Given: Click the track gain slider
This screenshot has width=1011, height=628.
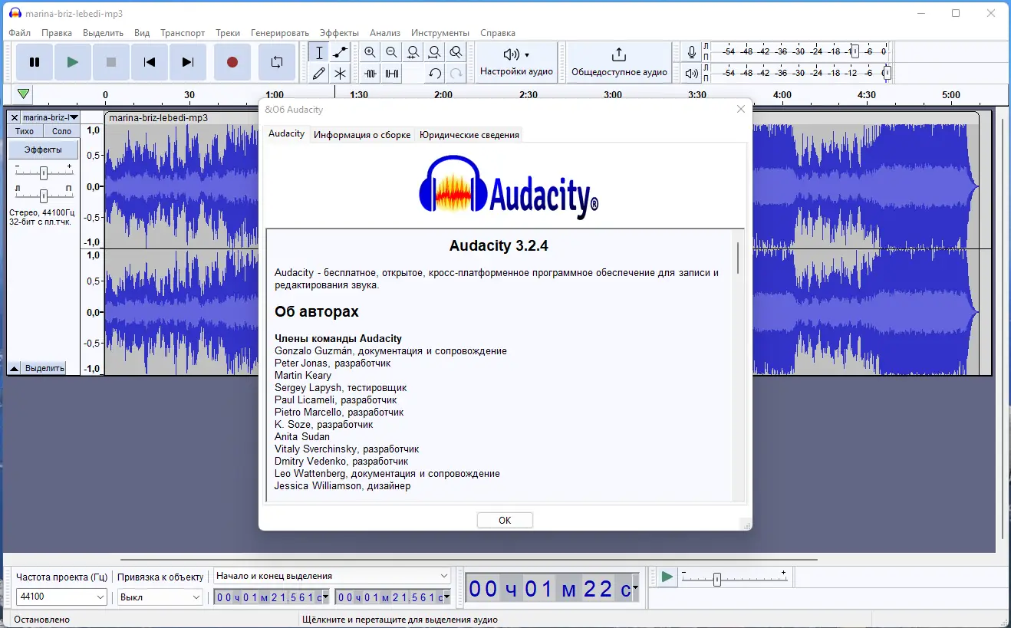Looking at the screenshot, I should click(x=44, y=173).
